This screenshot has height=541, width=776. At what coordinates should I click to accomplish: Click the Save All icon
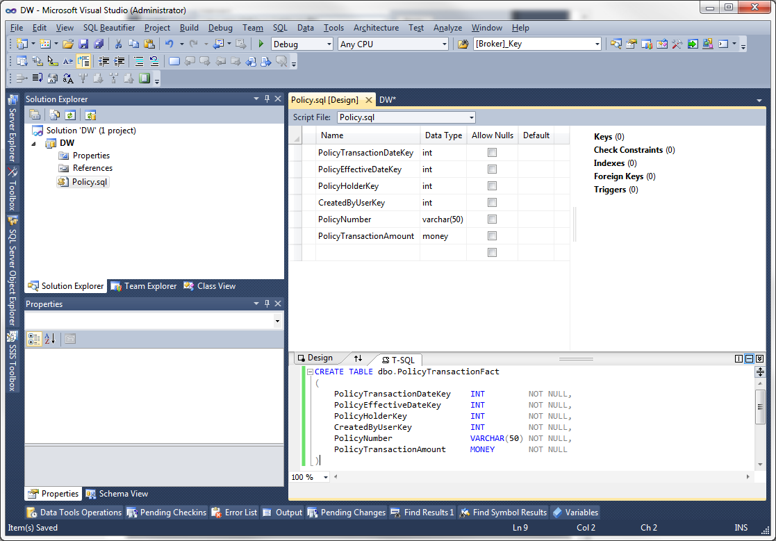99,44
